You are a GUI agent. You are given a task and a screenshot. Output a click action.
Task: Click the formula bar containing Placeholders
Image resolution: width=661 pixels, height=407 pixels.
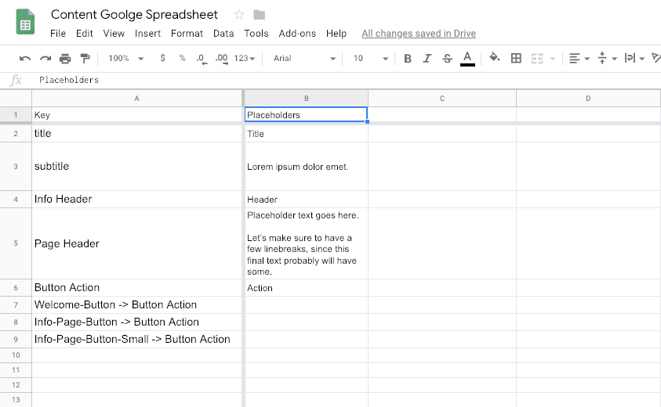[346, 80]
